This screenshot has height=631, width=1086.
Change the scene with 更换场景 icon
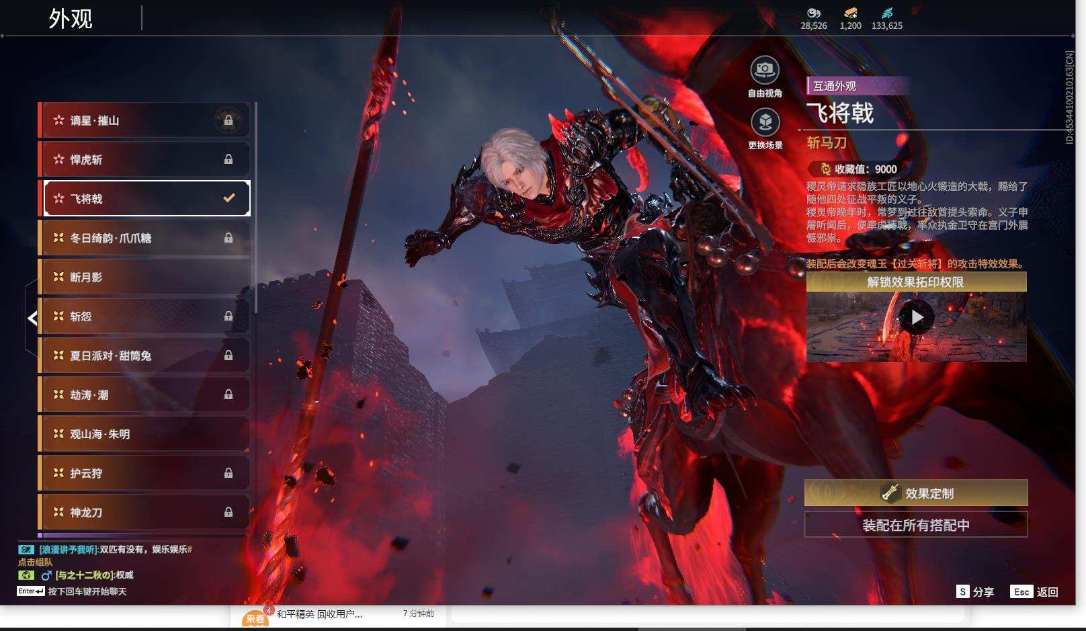click(x=765, y=122)
